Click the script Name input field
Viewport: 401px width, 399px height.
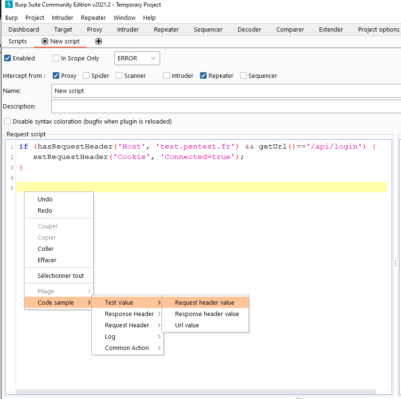tap(226, 91)
